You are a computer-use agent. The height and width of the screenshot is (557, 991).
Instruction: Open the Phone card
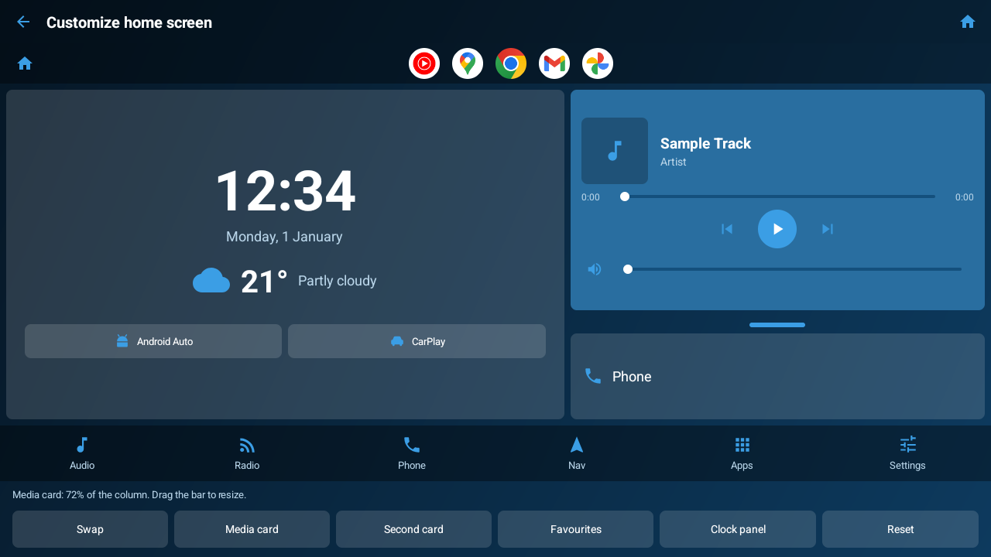click(777, 377)
